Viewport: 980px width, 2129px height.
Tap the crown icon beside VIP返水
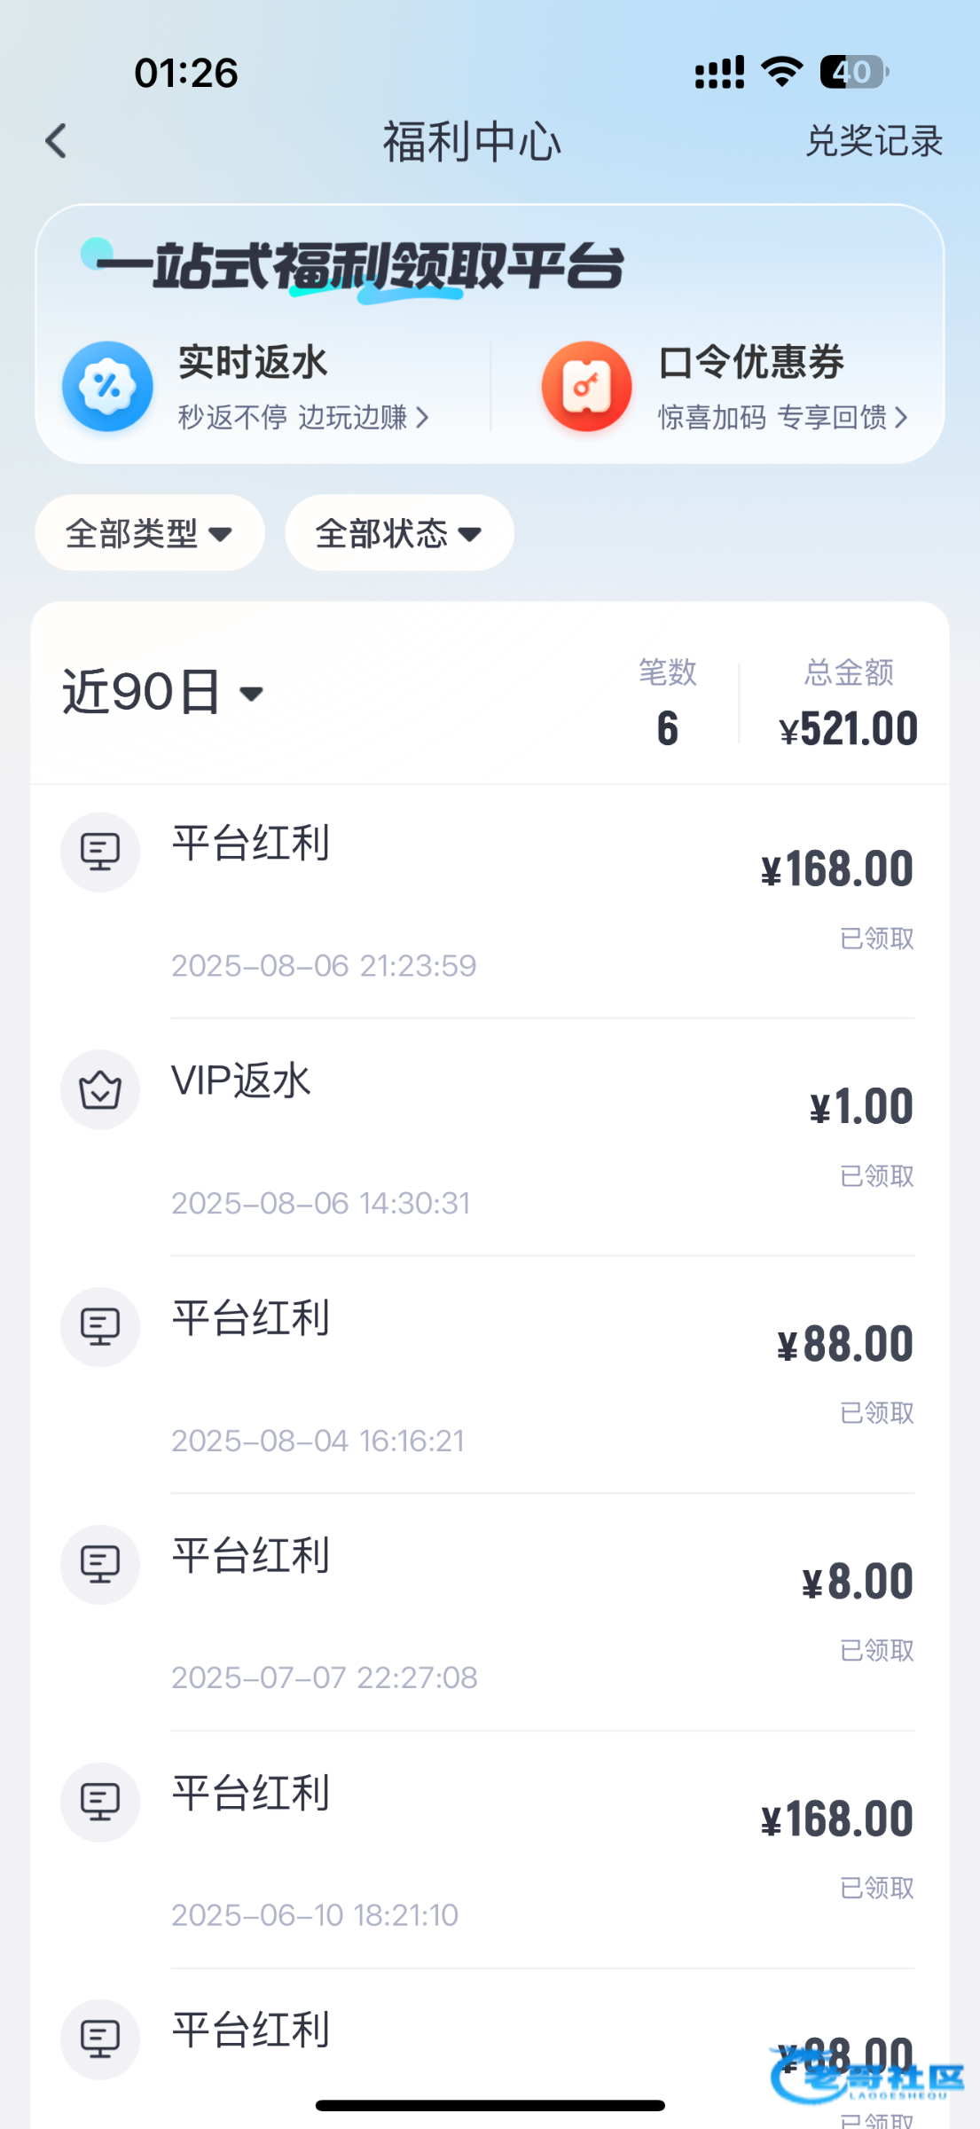tap(100, 1090)
